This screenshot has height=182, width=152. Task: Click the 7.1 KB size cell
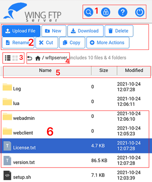point(98,175)
